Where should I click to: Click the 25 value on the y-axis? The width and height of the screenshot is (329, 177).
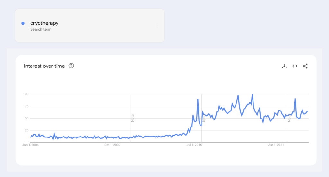click(26, 130)
